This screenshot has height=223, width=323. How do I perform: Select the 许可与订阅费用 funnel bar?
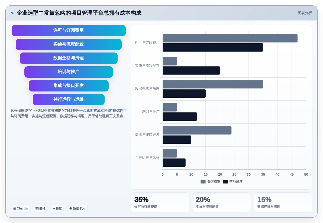(x=69, y=31)
